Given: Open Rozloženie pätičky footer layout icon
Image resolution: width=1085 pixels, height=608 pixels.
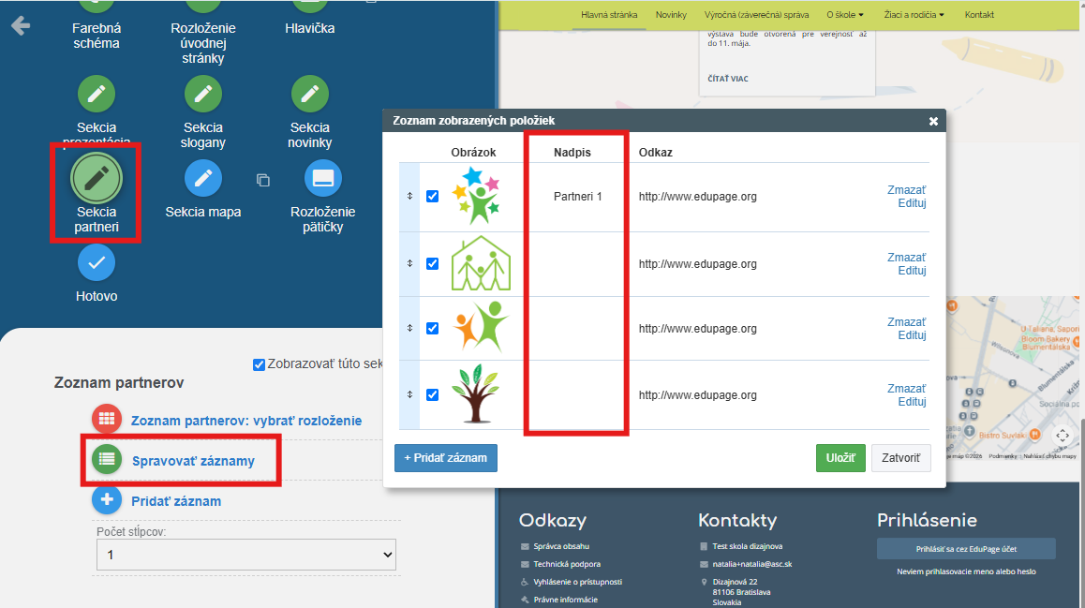Looking at the screenshot, I should (x=323, y=178).
